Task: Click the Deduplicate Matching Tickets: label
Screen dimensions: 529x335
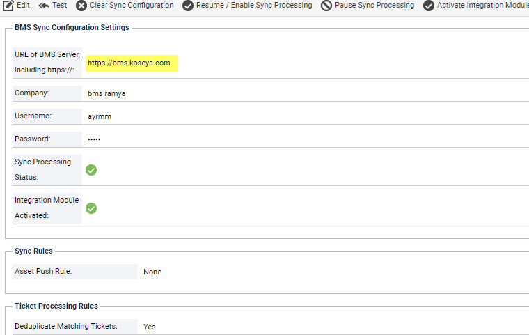Action: [66, 326]
